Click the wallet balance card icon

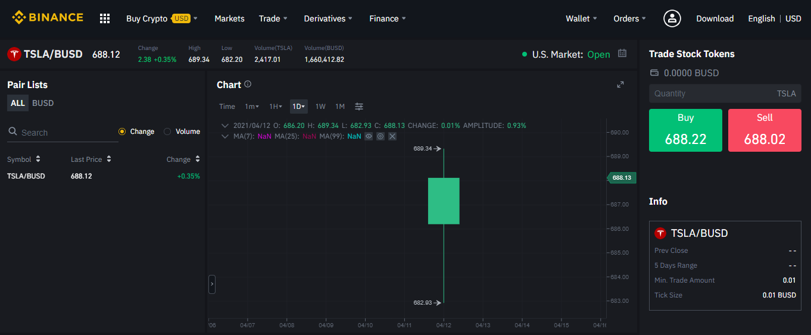(x=654, y=73)
